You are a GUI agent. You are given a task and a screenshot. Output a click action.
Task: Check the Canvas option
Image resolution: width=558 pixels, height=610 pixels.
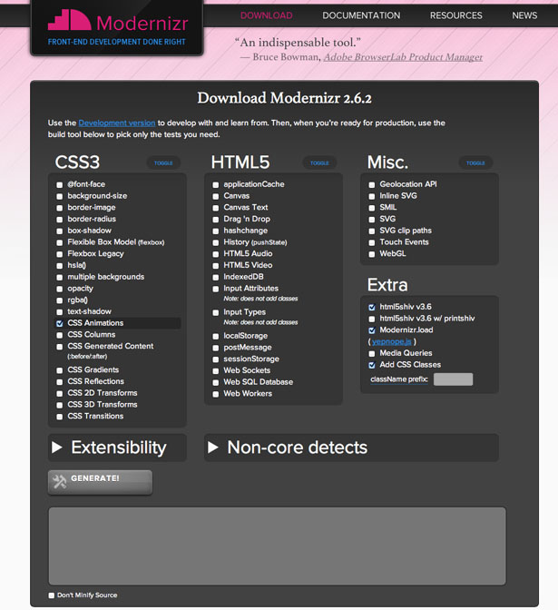pyautogui.click(x=216, y=196)
